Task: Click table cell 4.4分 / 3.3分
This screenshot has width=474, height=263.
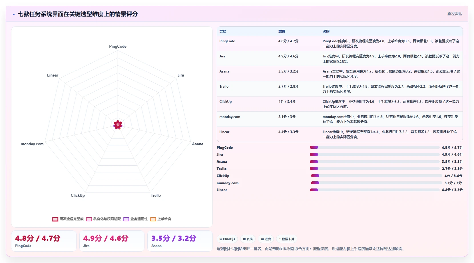Action: (288, 132)
